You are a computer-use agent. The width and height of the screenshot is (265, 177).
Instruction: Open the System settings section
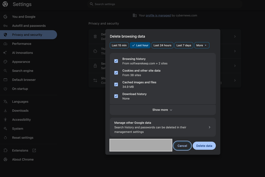28,128
